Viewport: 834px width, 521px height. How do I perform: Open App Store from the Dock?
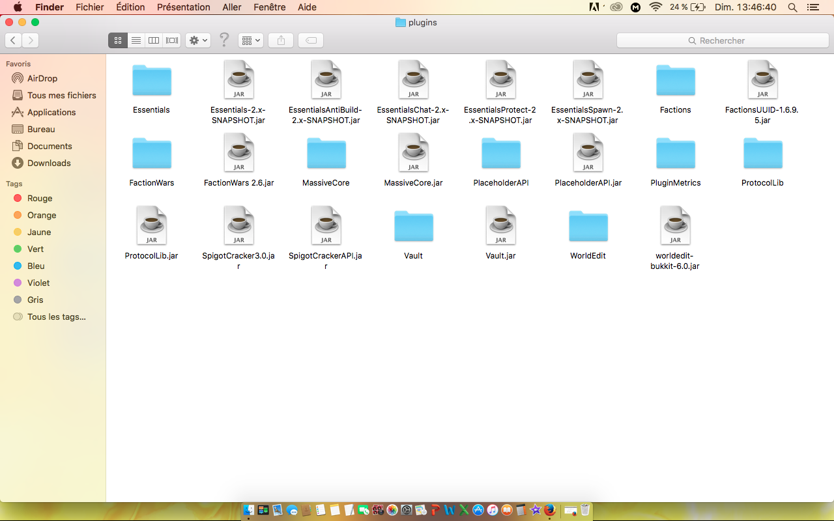[x=478, y=511]
